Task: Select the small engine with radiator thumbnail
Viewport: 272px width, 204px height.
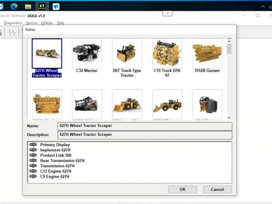Action: (x=207, y=104)
